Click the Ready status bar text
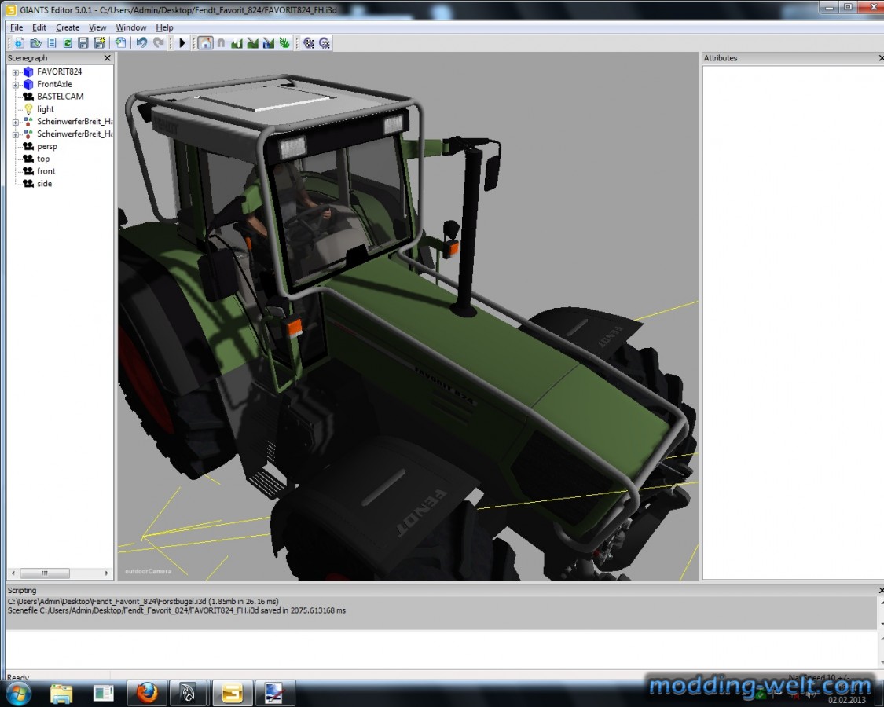Image resolution: width=884 pixels, height=707 pixels. click(x=18, y=677)
